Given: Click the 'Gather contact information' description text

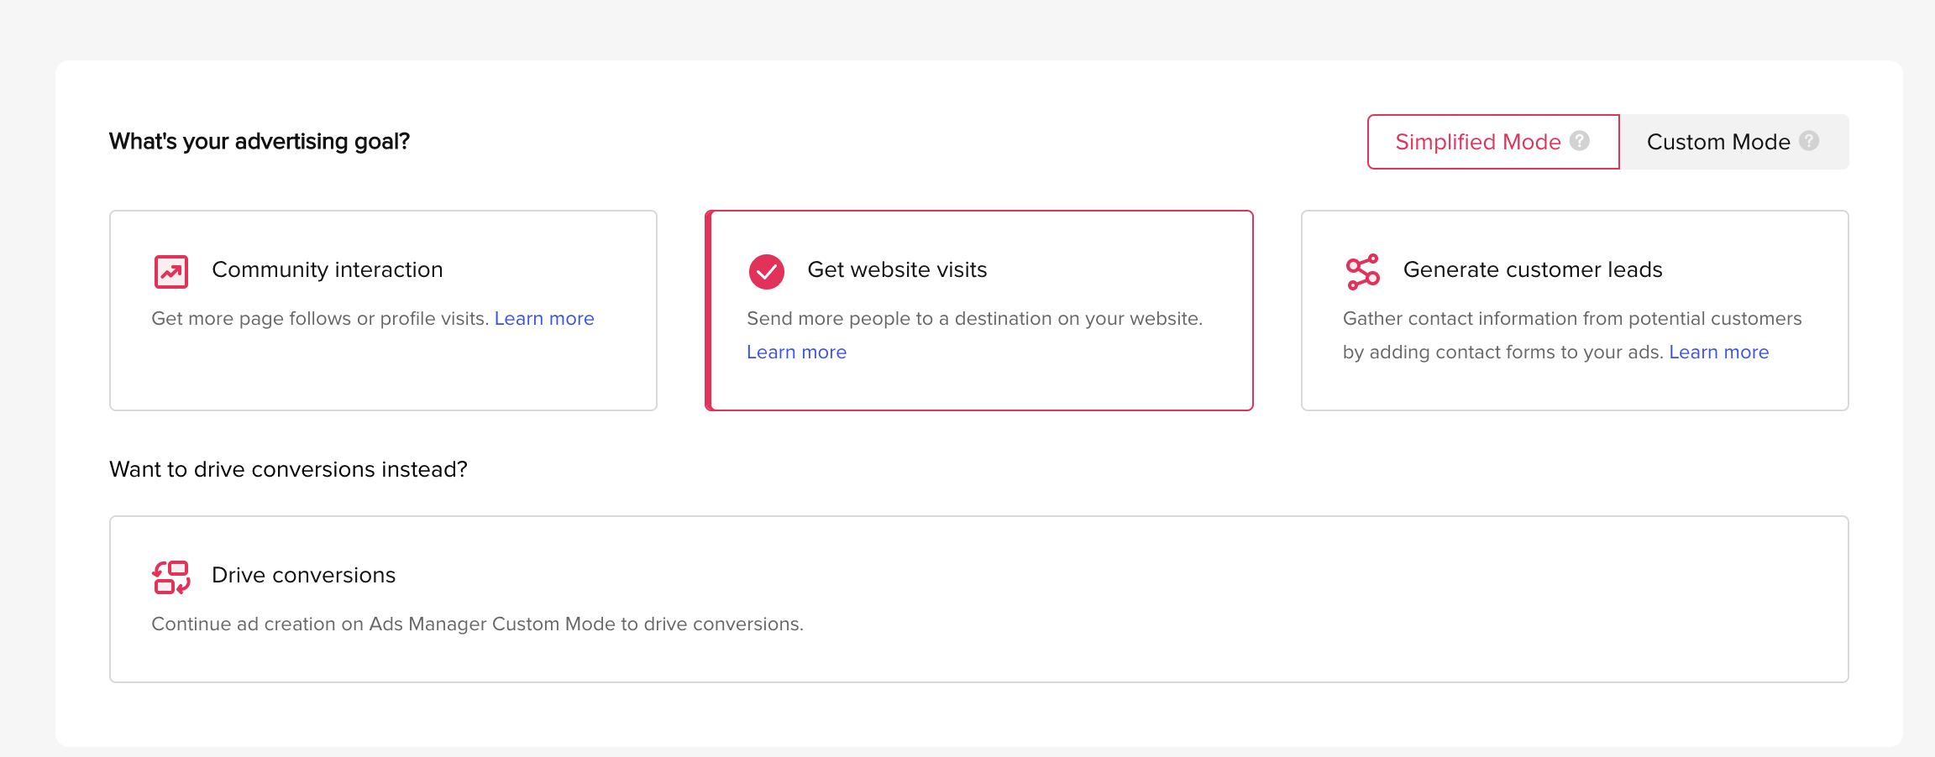Looking at the screenshot, I should point(1571,319).
